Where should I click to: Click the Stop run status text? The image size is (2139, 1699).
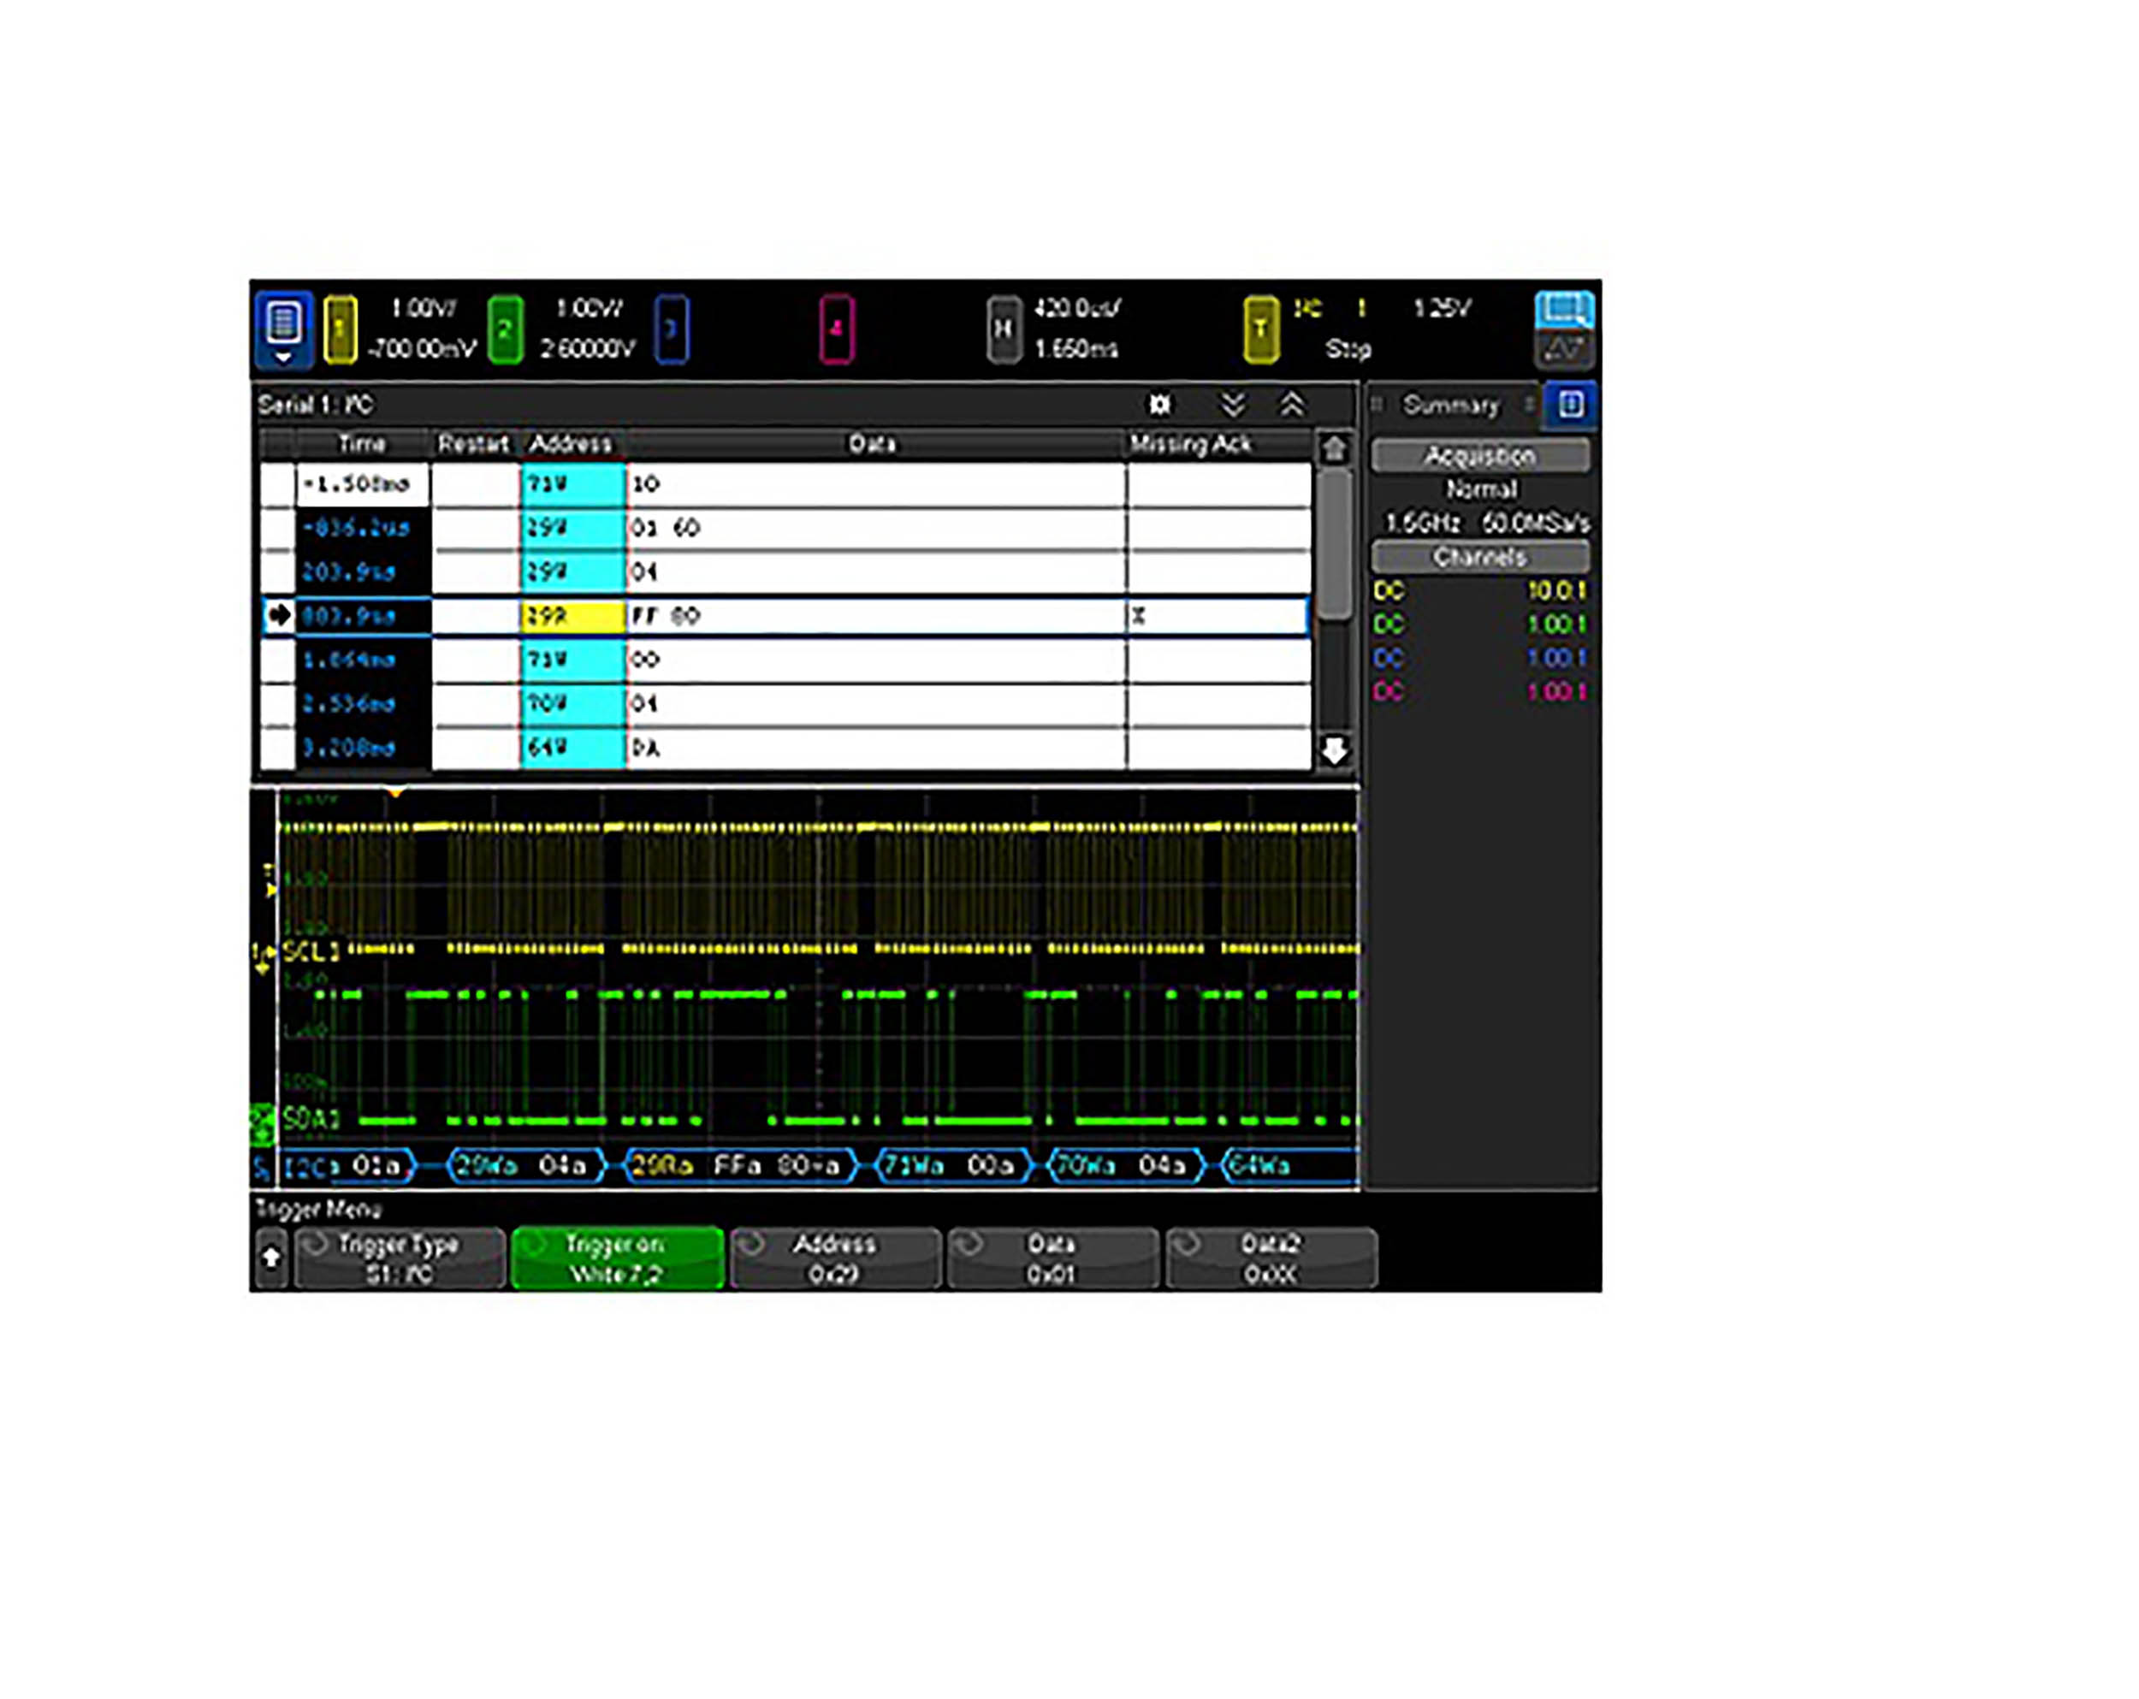click(x=1348, y=349)
